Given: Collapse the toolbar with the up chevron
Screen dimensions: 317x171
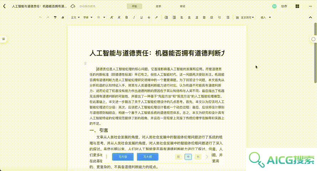Looking at the screenshot, I should (310, 17).
